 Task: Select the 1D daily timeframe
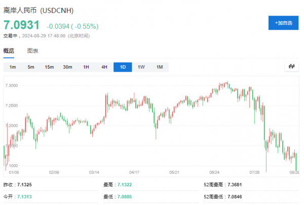click(123, 67)
